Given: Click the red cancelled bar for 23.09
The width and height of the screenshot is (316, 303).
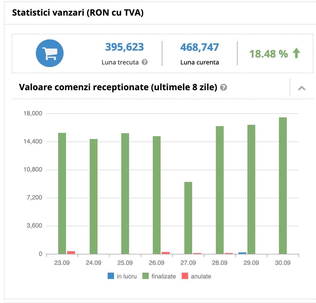Looking at the screenshot, I should [71, 252].
